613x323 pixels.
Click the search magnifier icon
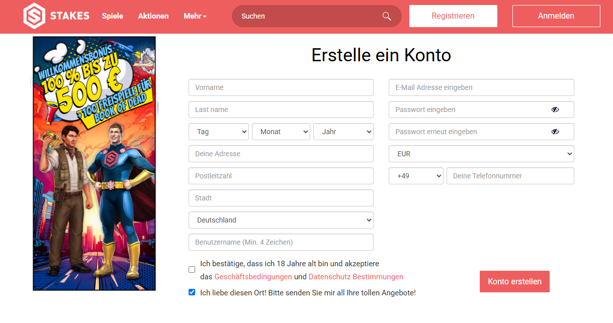click(x=387, y=16)
